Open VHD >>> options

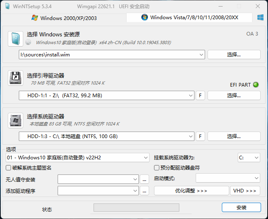point(245,191)
